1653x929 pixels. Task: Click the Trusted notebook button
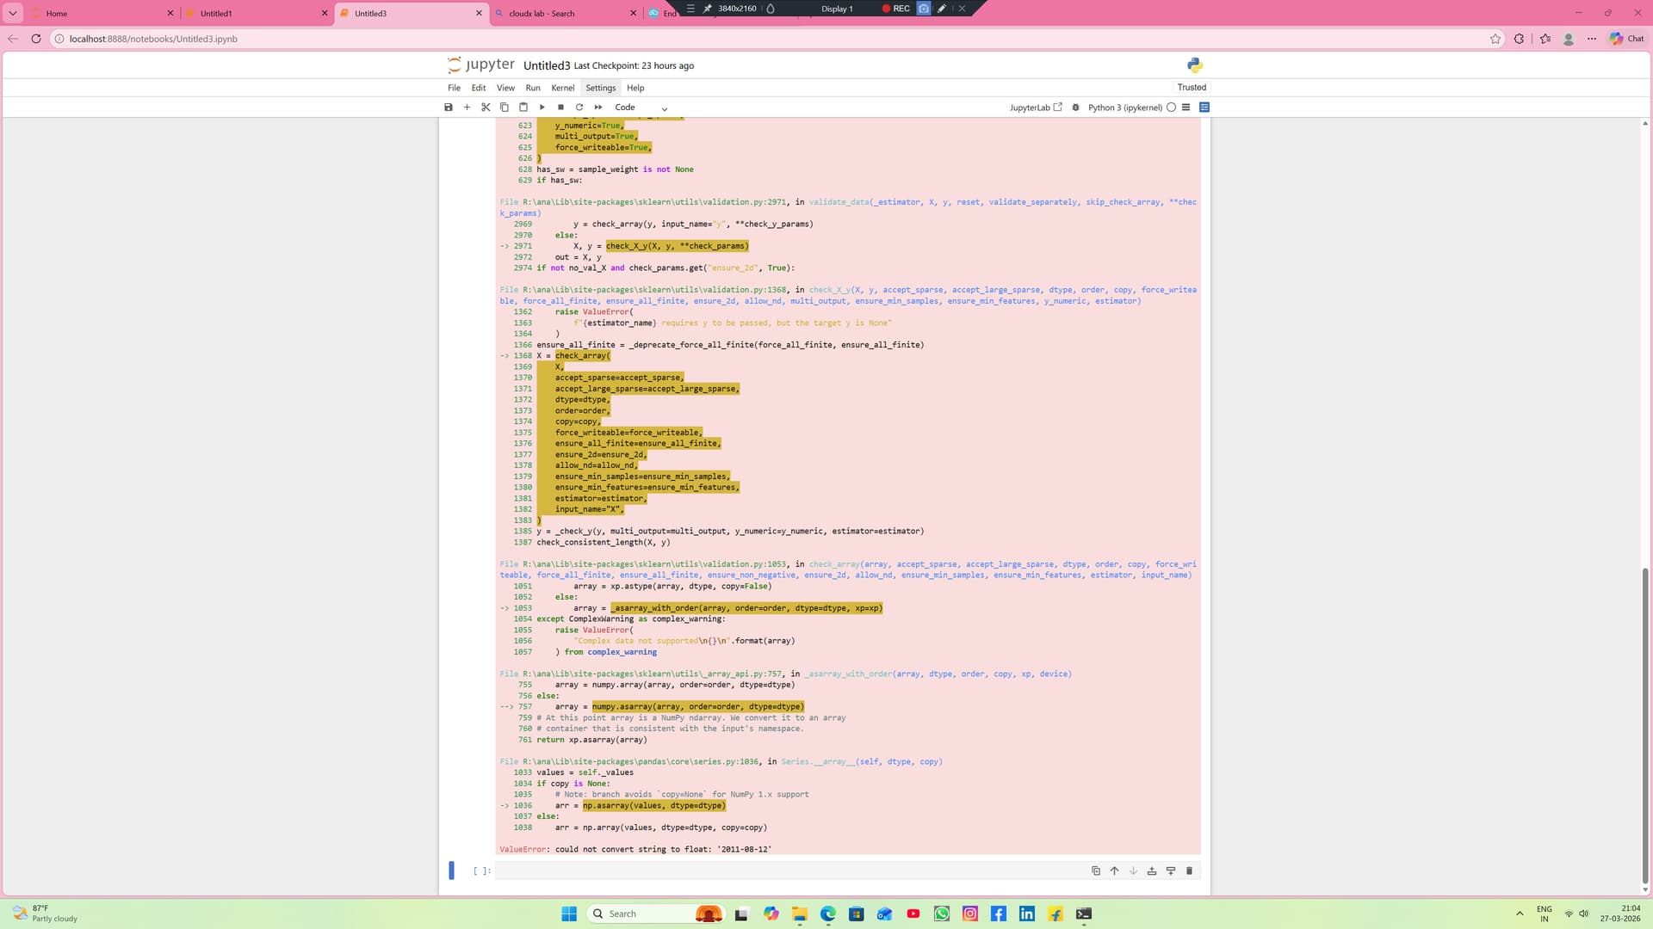click(x=1192, y=87)
